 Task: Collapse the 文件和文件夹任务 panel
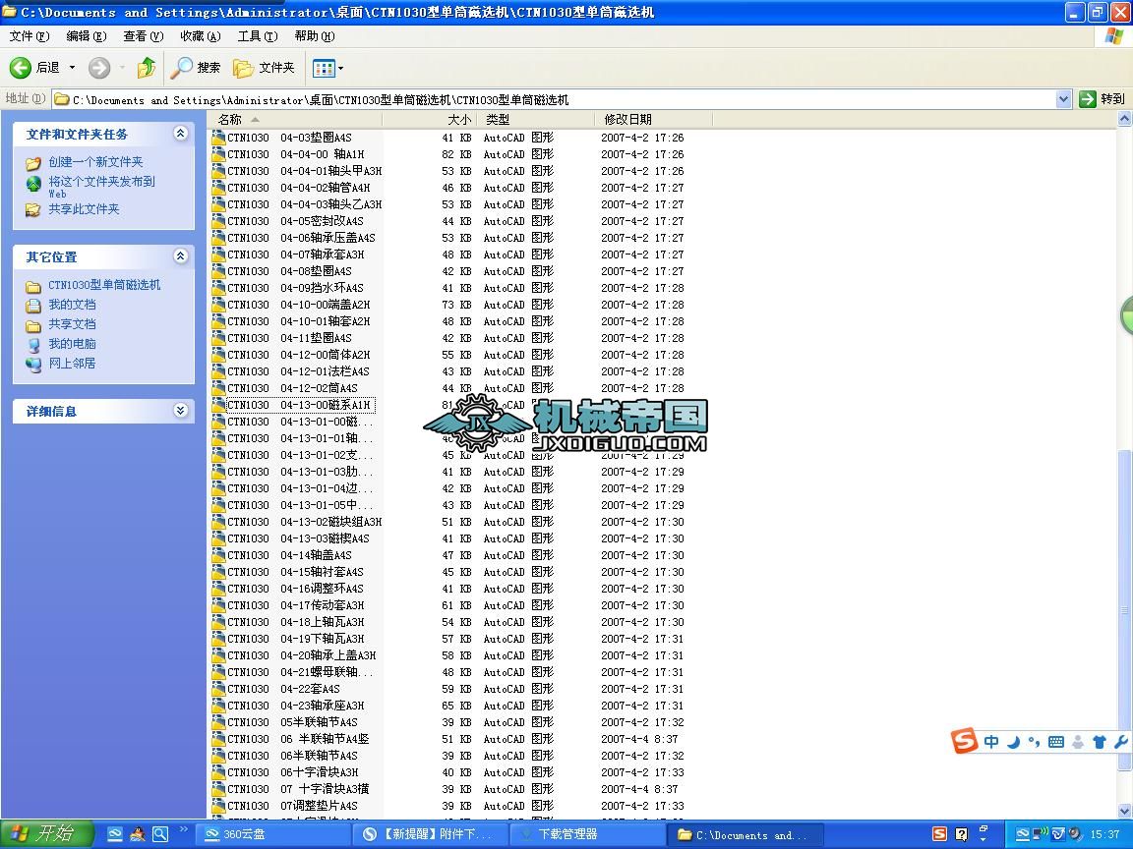pos(180,134)
